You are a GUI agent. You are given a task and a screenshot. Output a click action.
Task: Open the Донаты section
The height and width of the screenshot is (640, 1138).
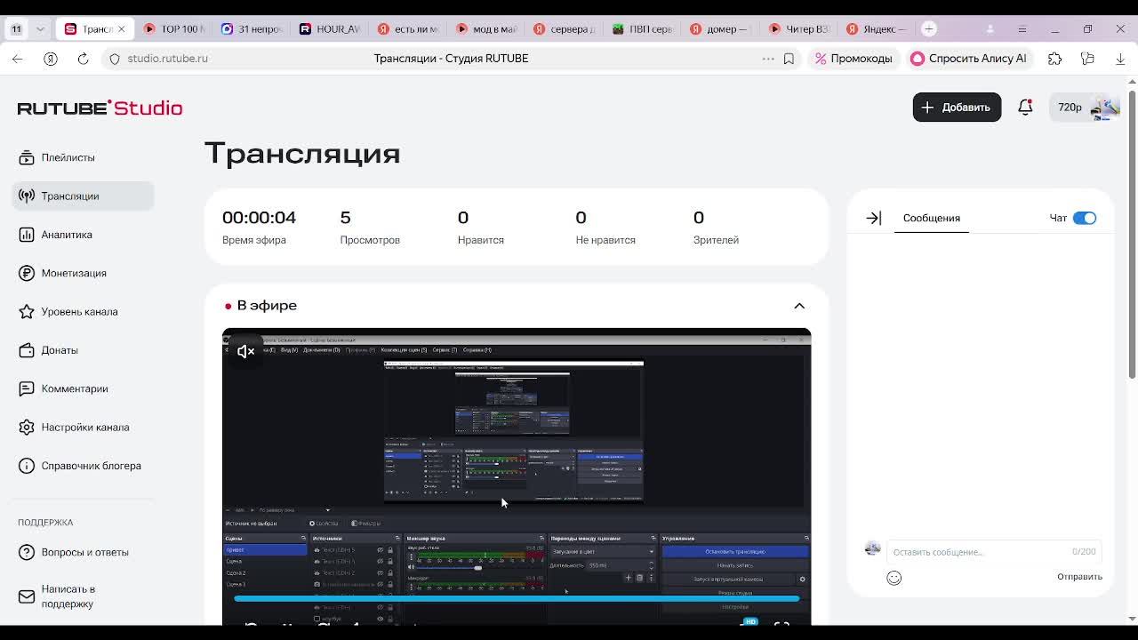click(48, 350)
